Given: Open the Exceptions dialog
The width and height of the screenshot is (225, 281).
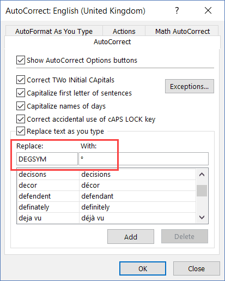Looking at the screenshot, I should [x=190, y=86].
